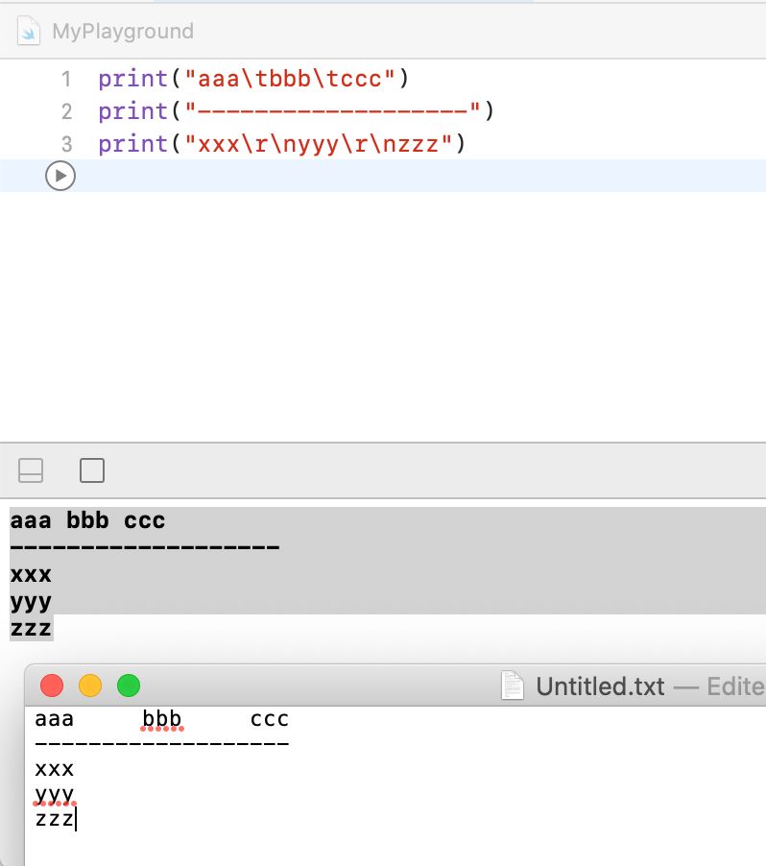Click the Swift file icon beside MyPlayground

pyautogui.click(x=31, y=32)
